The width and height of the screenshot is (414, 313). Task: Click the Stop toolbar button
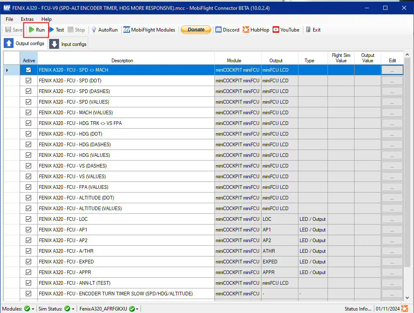[x=76, y=29]
